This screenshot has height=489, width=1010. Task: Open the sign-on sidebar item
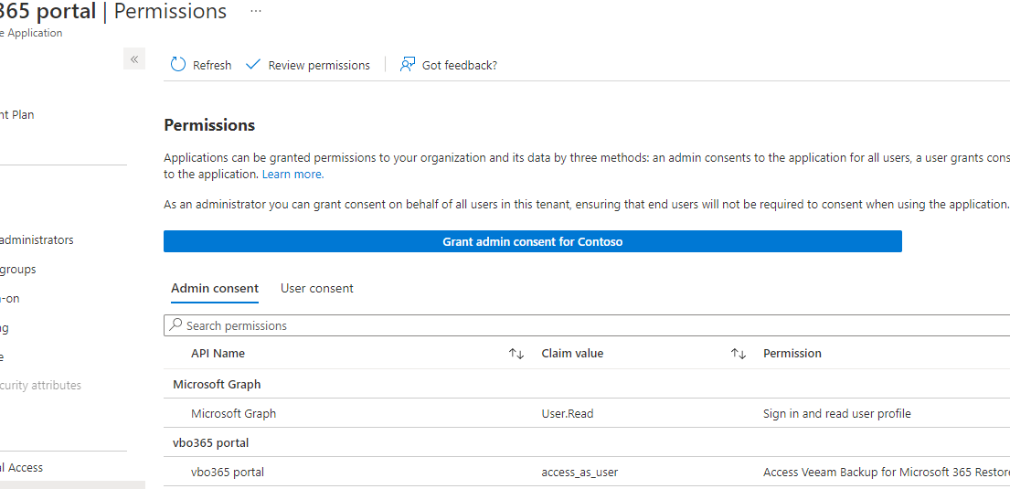point(10,298)
